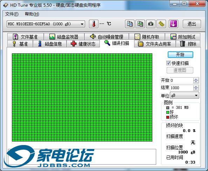Click the 无 scan speed value
This screenshot has width=208, height=171.
(x=193, y=143)
